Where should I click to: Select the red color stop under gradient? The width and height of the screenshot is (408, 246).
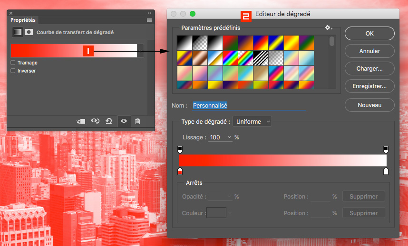tap(180, 171)
